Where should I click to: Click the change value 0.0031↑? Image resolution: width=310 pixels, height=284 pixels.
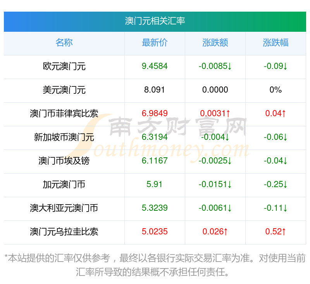215,114
